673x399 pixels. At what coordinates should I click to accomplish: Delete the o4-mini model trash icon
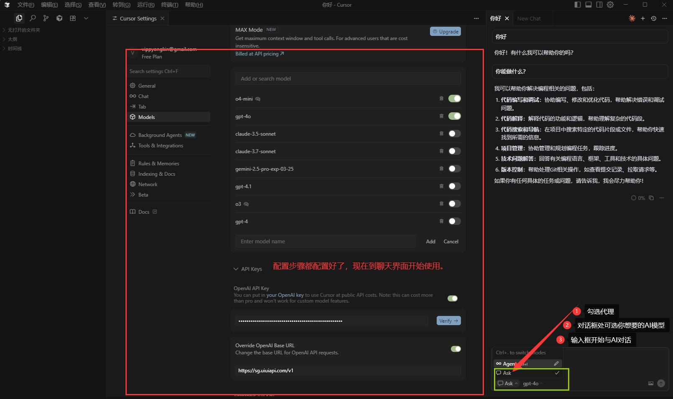[441, 98]
